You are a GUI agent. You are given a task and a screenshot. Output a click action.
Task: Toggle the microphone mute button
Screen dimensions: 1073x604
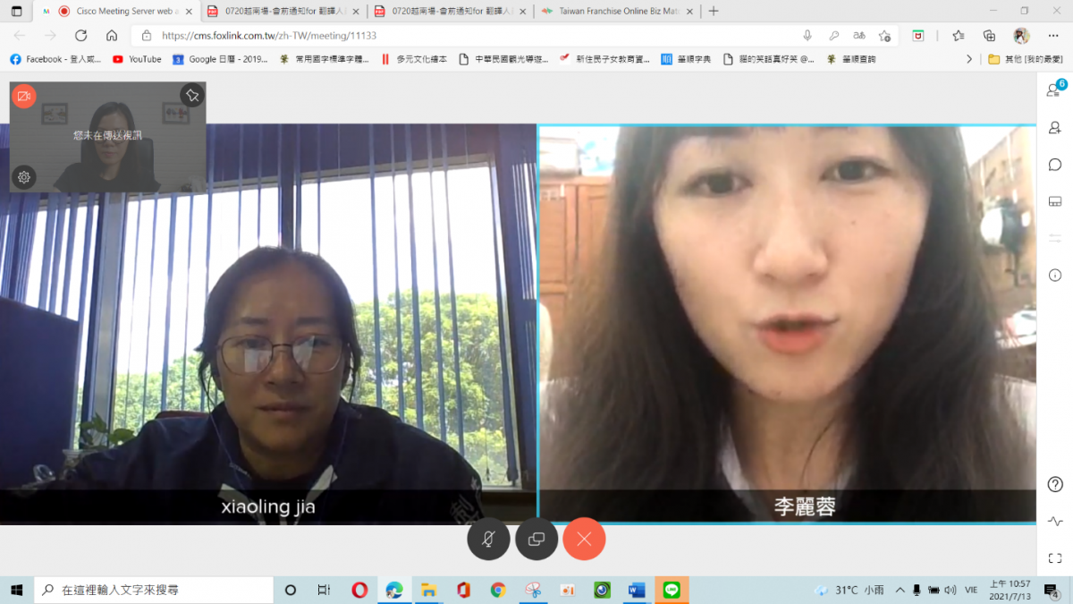[x=488, y=539]
